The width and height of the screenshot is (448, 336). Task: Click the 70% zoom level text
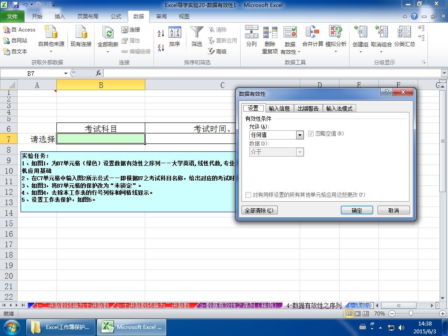tap(379, 313)
